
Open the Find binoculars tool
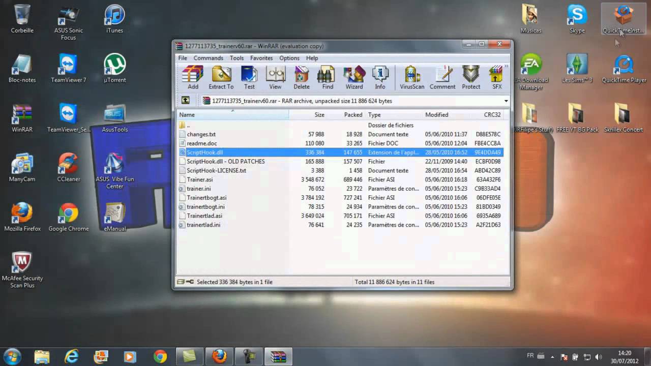point(328,78)
